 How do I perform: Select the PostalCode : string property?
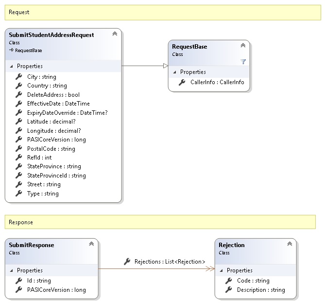[x=51, y=148]
